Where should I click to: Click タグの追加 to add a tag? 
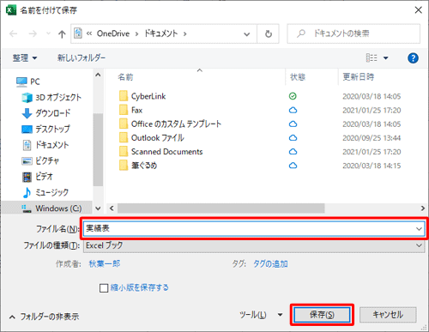click(x=270, y=263)
